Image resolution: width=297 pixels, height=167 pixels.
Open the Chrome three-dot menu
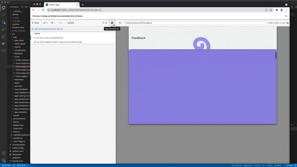tap(286, 10)
